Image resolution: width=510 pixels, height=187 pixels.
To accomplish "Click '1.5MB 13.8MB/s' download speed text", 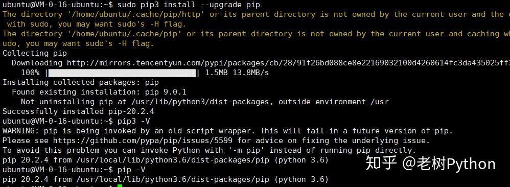I will click(x=237, y=73).
